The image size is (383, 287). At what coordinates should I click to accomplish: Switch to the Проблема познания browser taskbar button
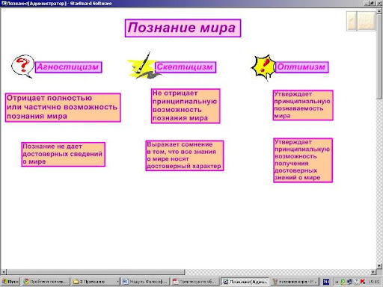click(46, 282)
